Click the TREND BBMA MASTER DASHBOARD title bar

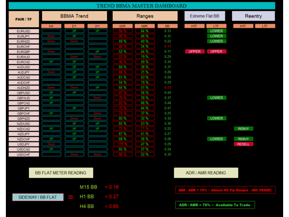tap(142, 6)
